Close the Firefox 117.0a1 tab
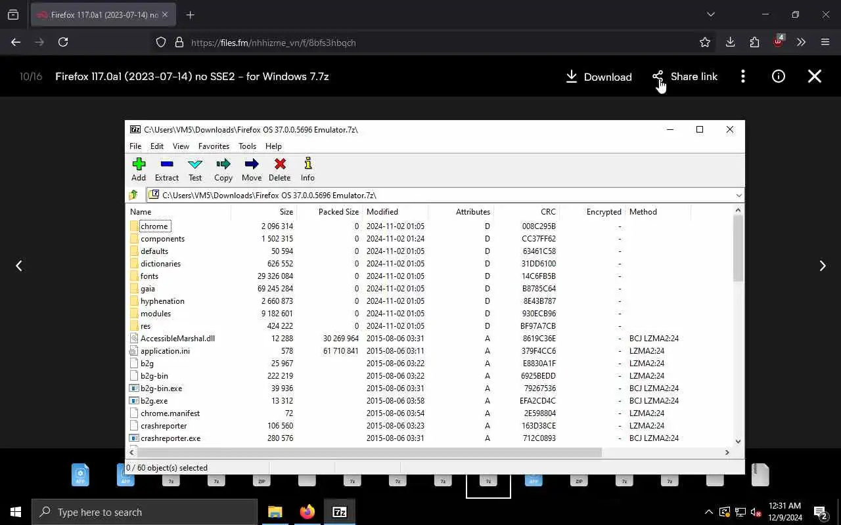This screenshot has width=841, height=525. point(165,14)
